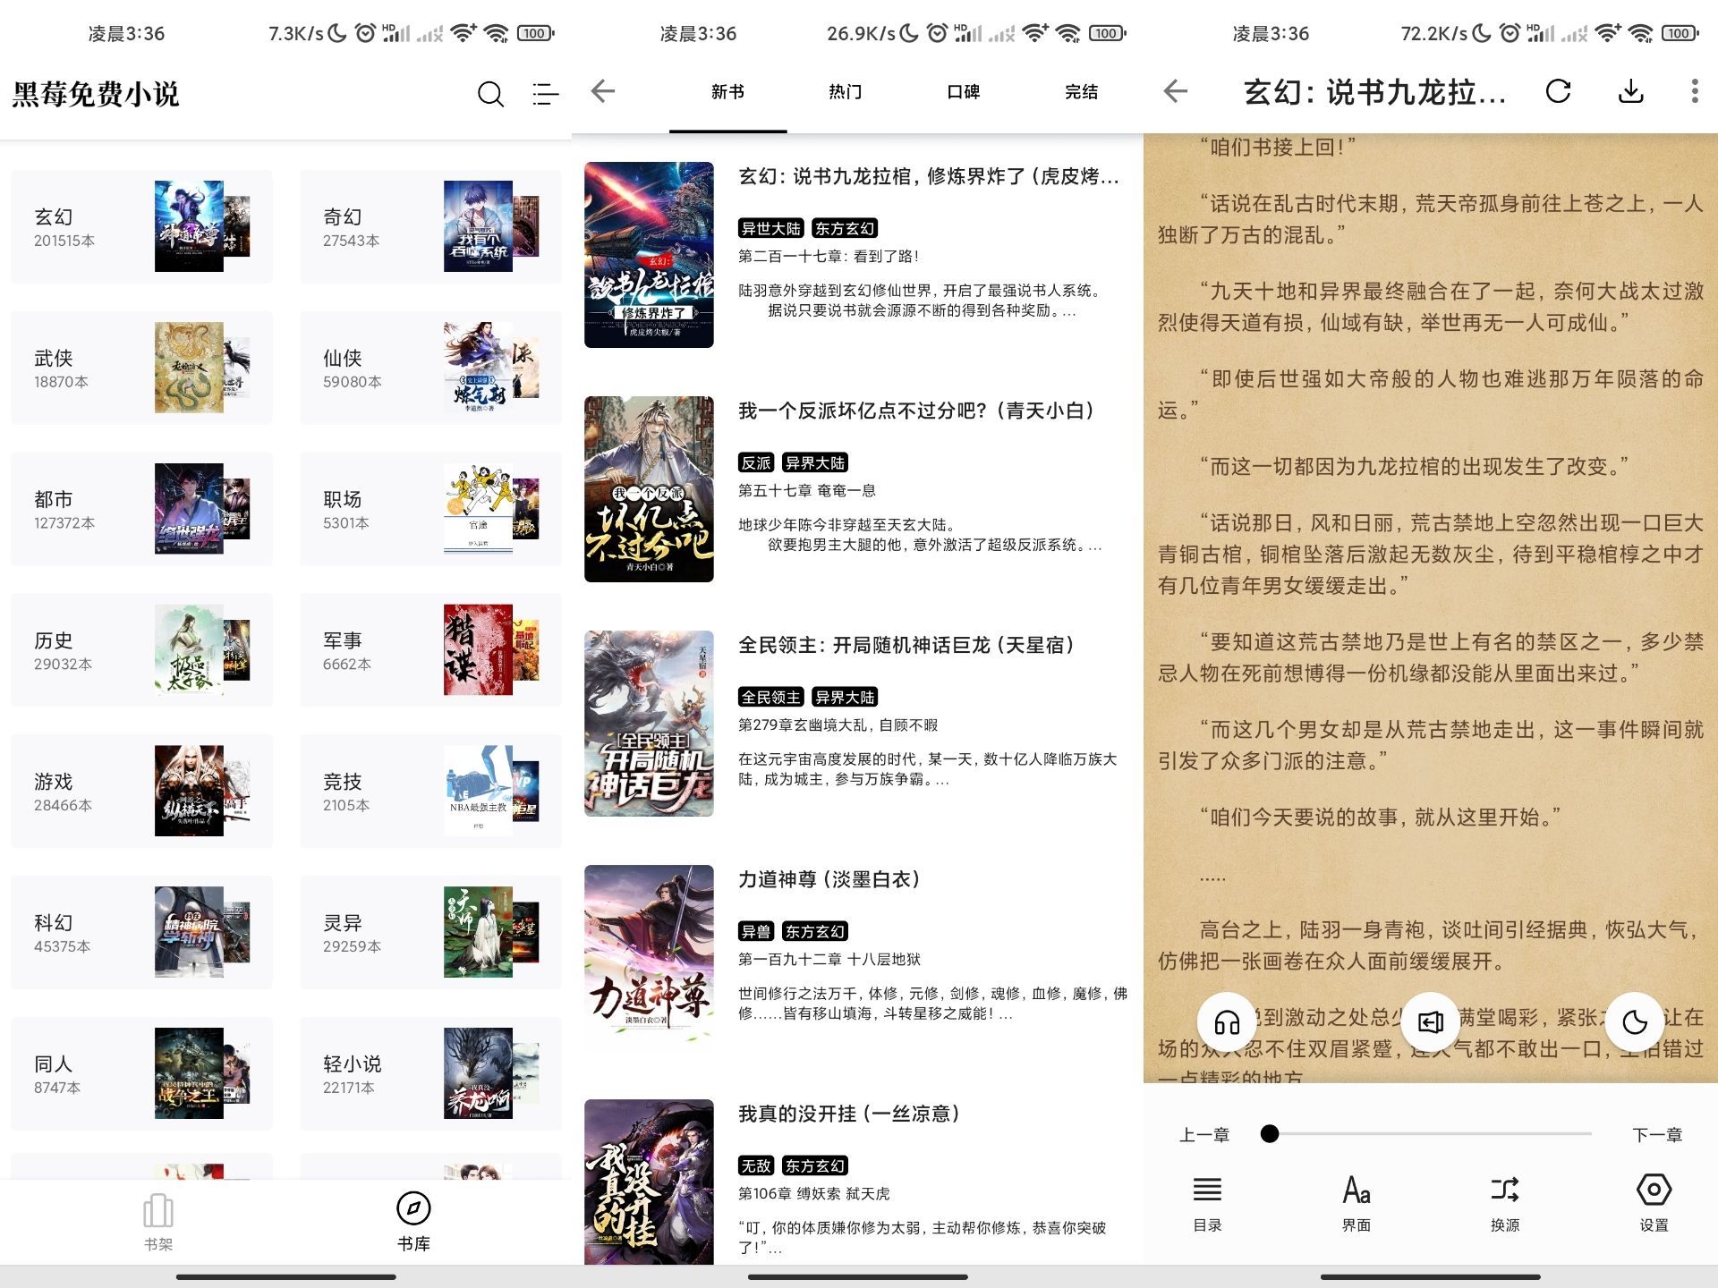Screen dimensions: 1718x1288
Task: Open the 玄幻 category card
Action: pos(141,226)
